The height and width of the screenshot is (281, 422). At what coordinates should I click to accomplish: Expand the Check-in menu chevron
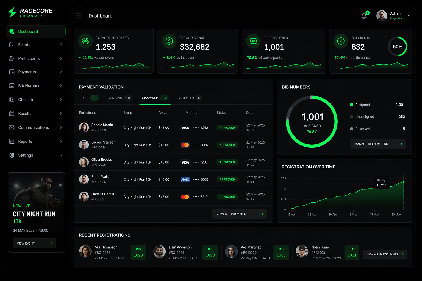click(x=61, y=100)
